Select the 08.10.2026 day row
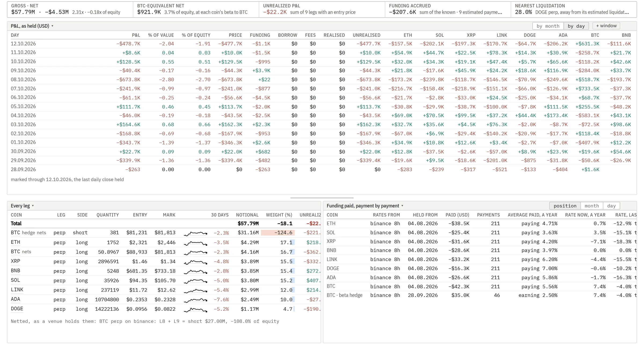Viewport: 644px width, 344px height. [x=321, y=80]
